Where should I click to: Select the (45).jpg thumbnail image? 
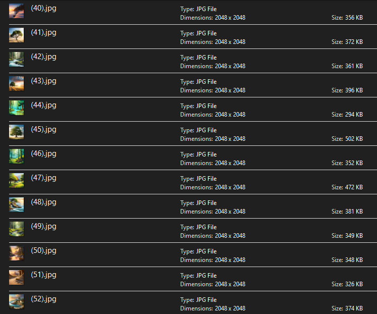(16, 132)
